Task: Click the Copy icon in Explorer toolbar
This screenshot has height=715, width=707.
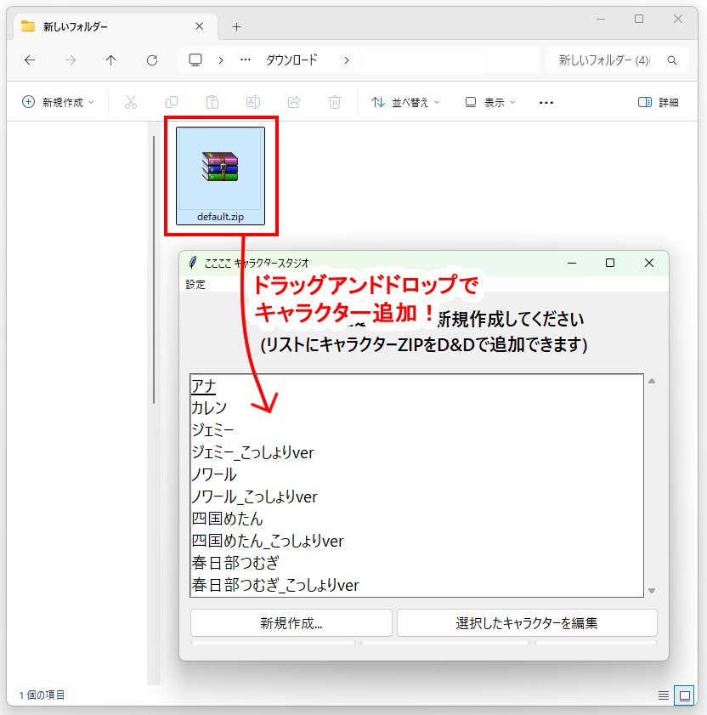Action: (172, 102)
